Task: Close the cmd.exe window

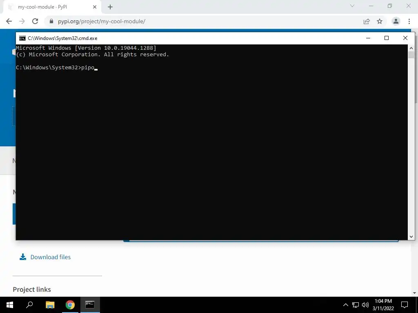Action: (x=405, y=38)
